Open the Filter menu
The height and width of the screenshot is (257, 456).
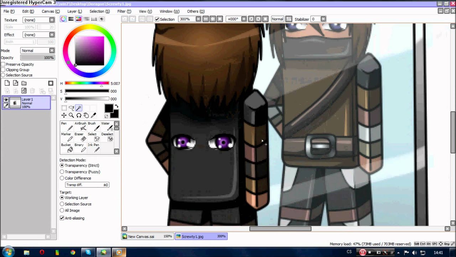(124, 11)
